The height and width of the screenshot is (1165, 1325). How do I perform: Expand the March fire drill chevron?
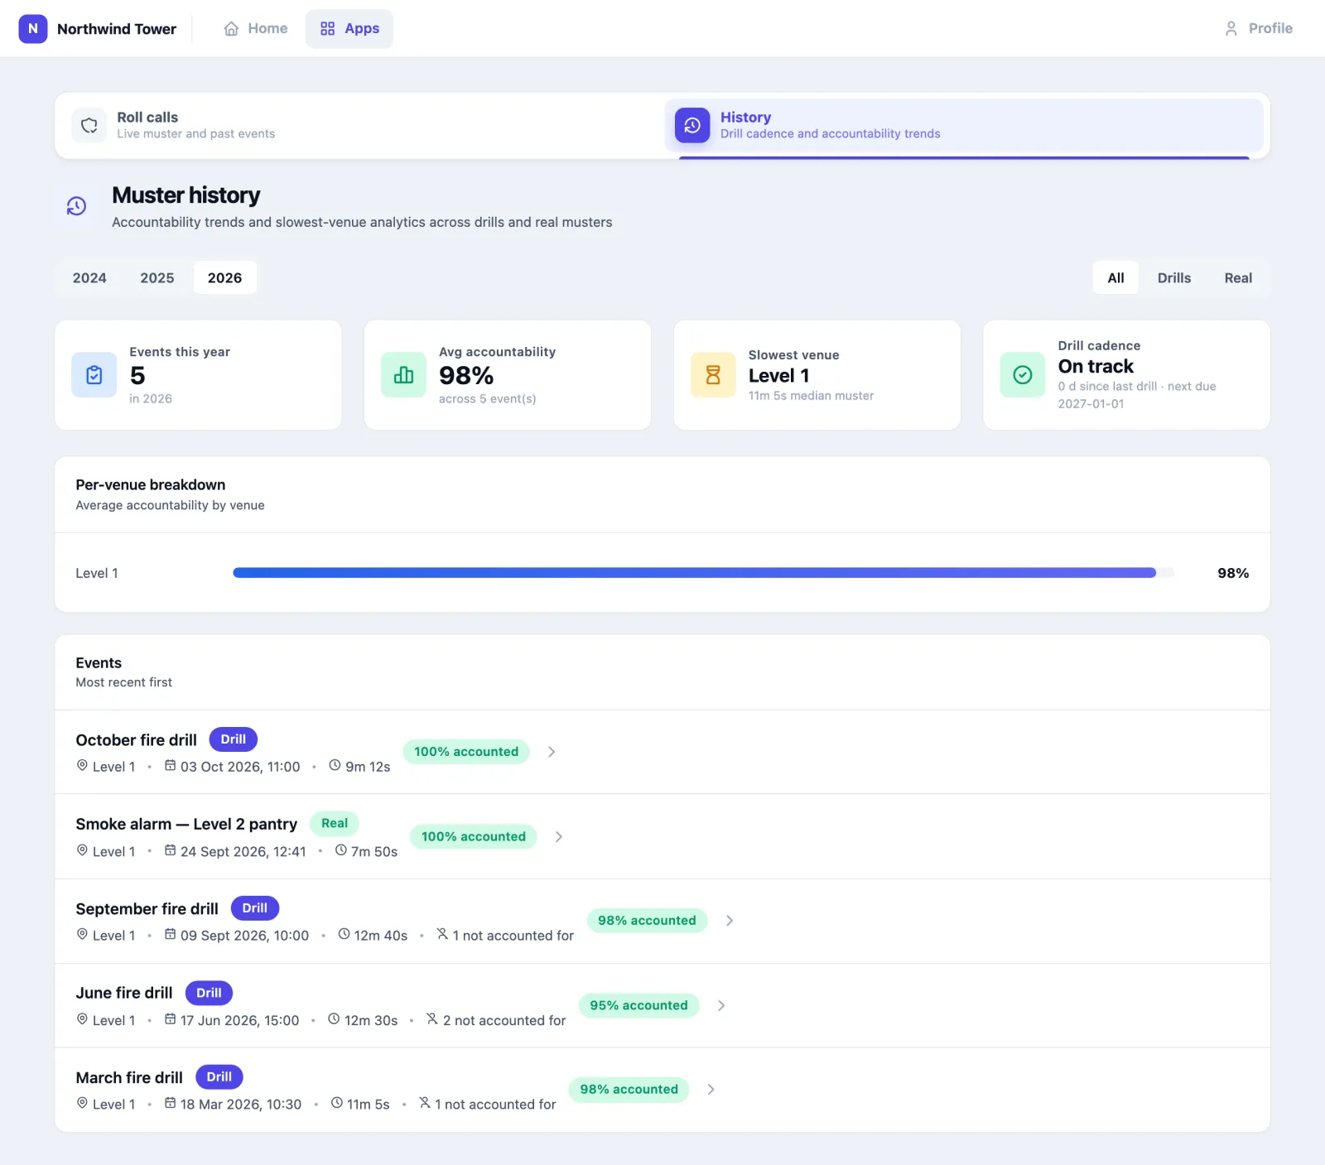711,1090
